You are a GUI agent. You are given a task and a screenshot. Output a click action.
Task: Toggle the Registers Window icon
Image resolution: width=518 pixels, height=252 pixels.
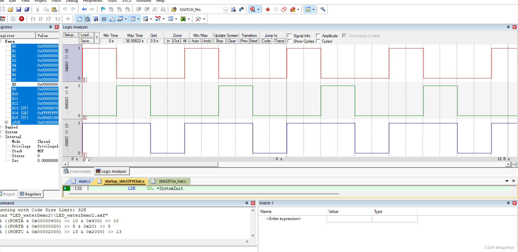coord(104,19)
